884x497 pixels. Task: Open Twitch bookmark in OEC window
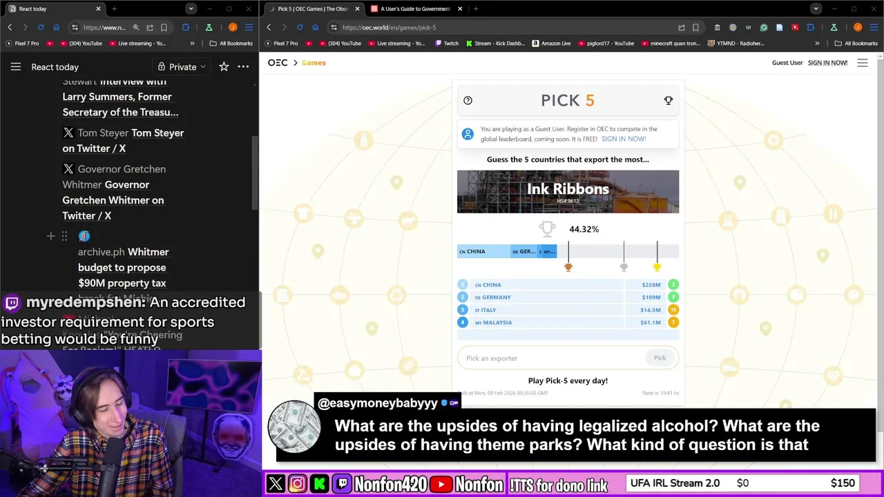[x=446, y=43]
